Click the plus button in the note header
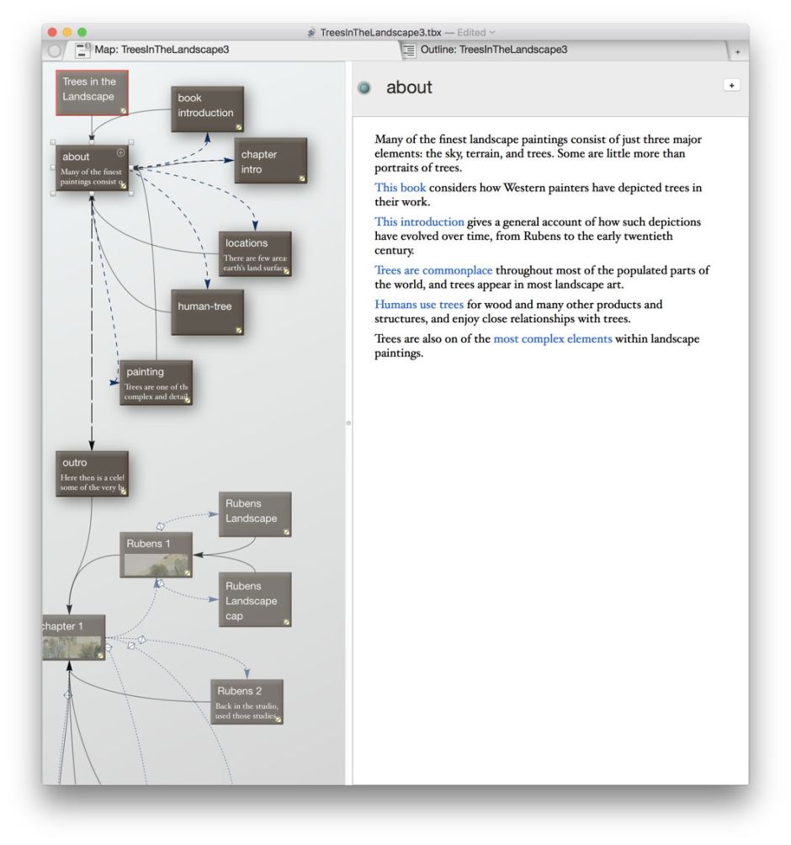The image size is (791, 845). (x=731, y=85)
